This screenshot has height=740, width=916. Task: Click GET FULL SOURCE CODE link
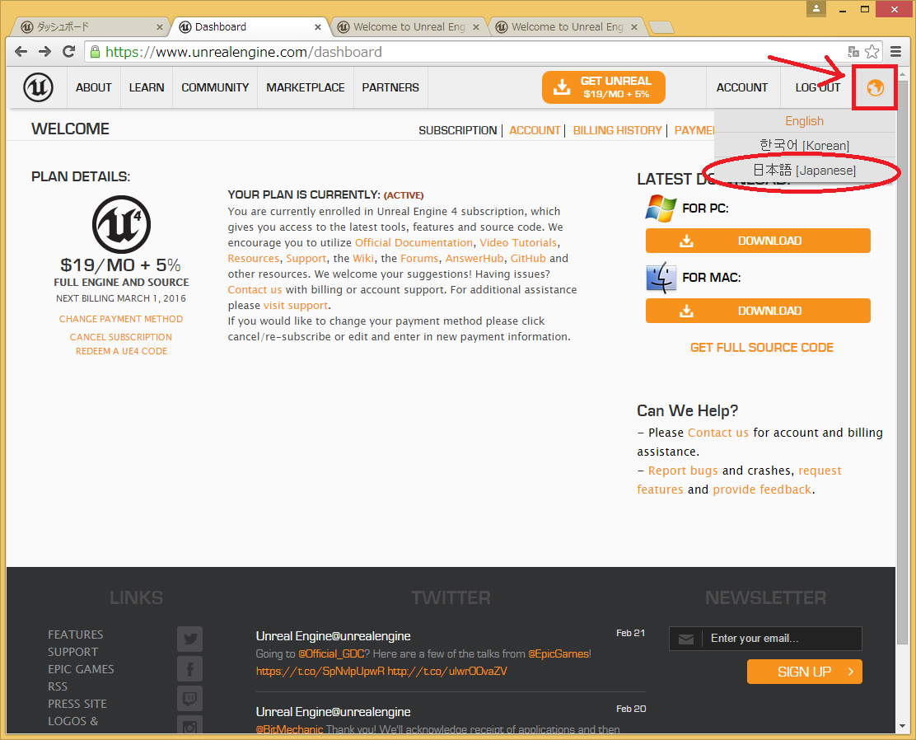[762, 348]
